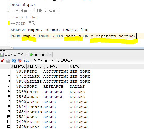This screenshot has width=144, height=133.
Task: Open the SQL link in the result toolbar
Action: 26,60
